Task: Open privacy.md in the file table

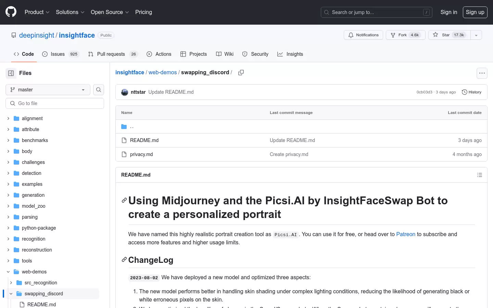Action: 141,154
